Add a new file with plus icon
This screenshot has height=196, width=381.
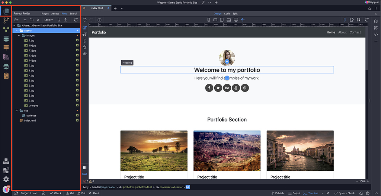tap(25, 20)
